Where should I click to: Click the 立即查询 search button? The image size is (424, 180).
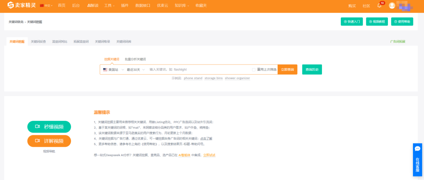(x=287, y=70)
